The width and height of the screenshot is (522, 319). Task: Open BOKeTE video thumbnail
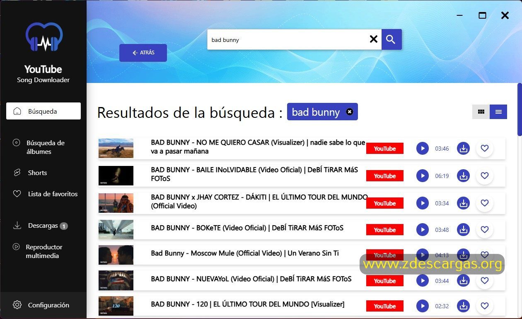(x=116, y=229)
